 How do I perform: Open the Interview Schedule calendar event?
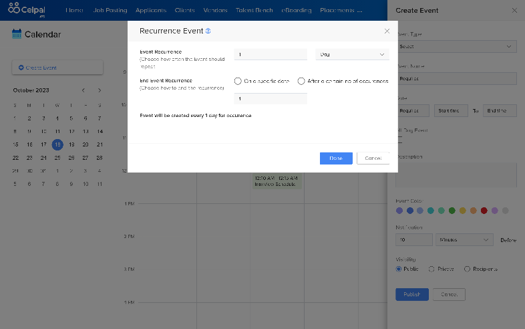[x=277, y=181]
